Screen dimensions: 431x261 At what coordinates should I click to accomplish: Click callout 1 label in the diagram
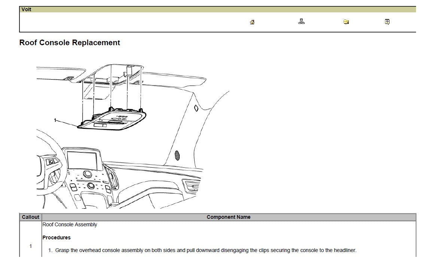(55, 120)
